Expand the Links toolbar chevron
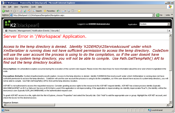 (x=172, y=14)
